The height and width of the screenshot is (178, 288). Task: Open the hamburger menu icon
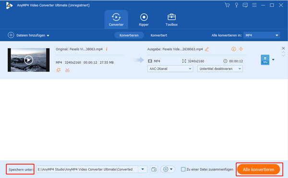click(x=254, y=5)
